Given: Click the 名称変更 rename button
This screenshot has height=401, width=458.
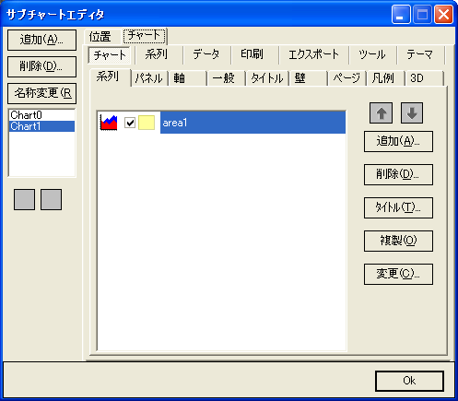Looking at the screenshot, I should click(41, 93).
